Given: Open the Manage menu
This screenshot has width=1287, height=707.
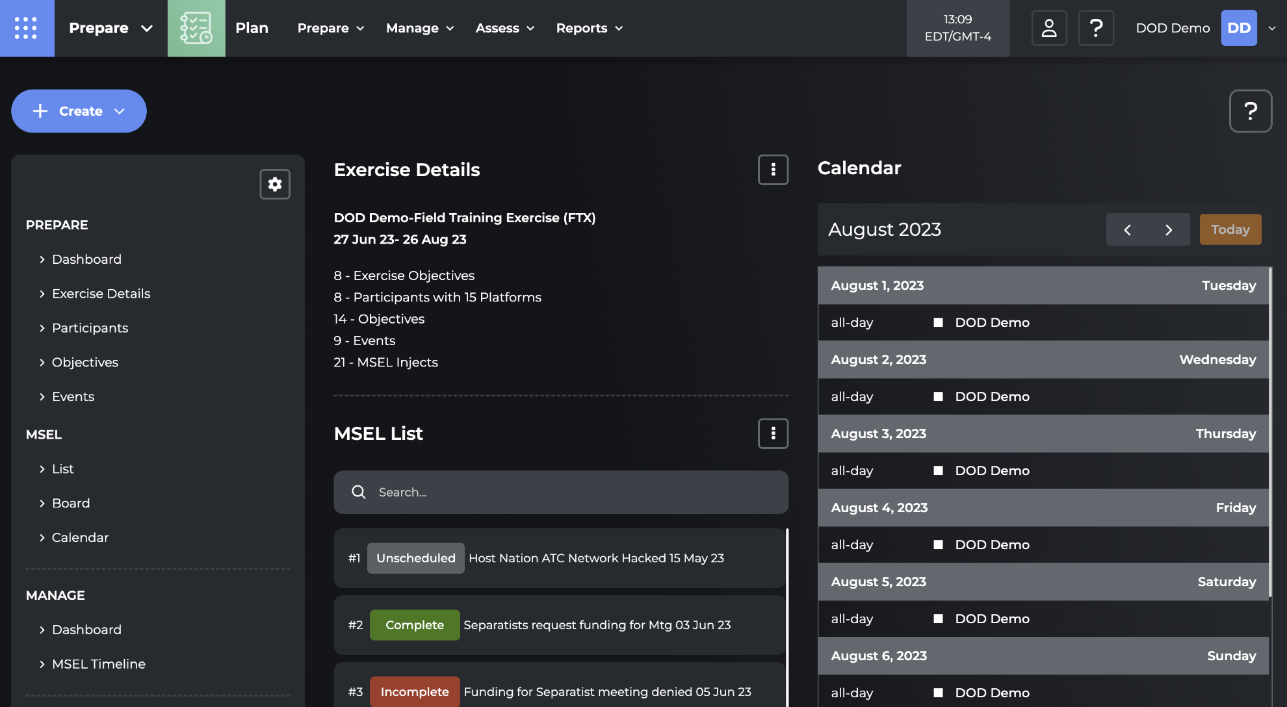Looking at the screenshot, I should coord(419,28).
